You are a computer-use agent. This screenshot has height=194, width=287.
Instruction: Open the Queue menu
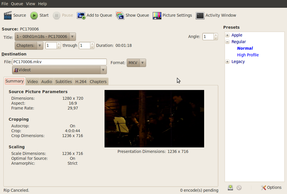coord(17,4)
